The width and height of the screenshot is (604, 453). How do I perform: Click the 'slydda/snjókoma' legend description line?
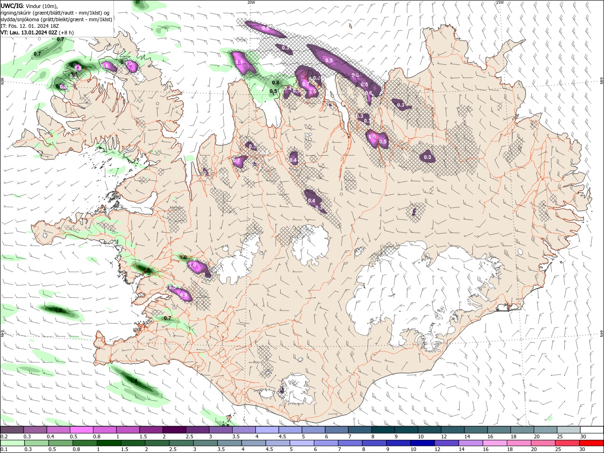click(56, 19)
